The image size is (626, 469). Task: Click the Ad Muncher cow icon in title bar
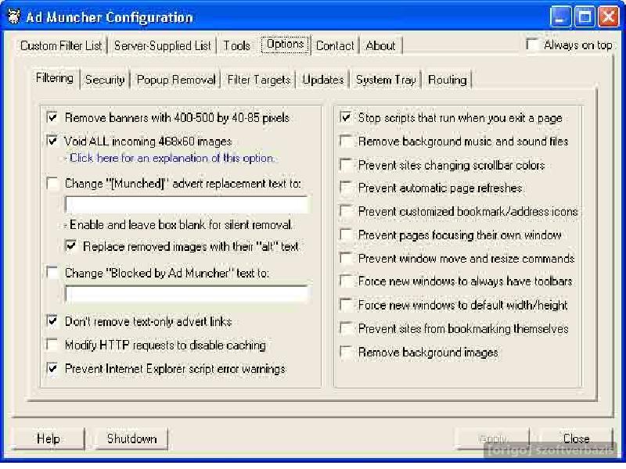tap(14, 16)
